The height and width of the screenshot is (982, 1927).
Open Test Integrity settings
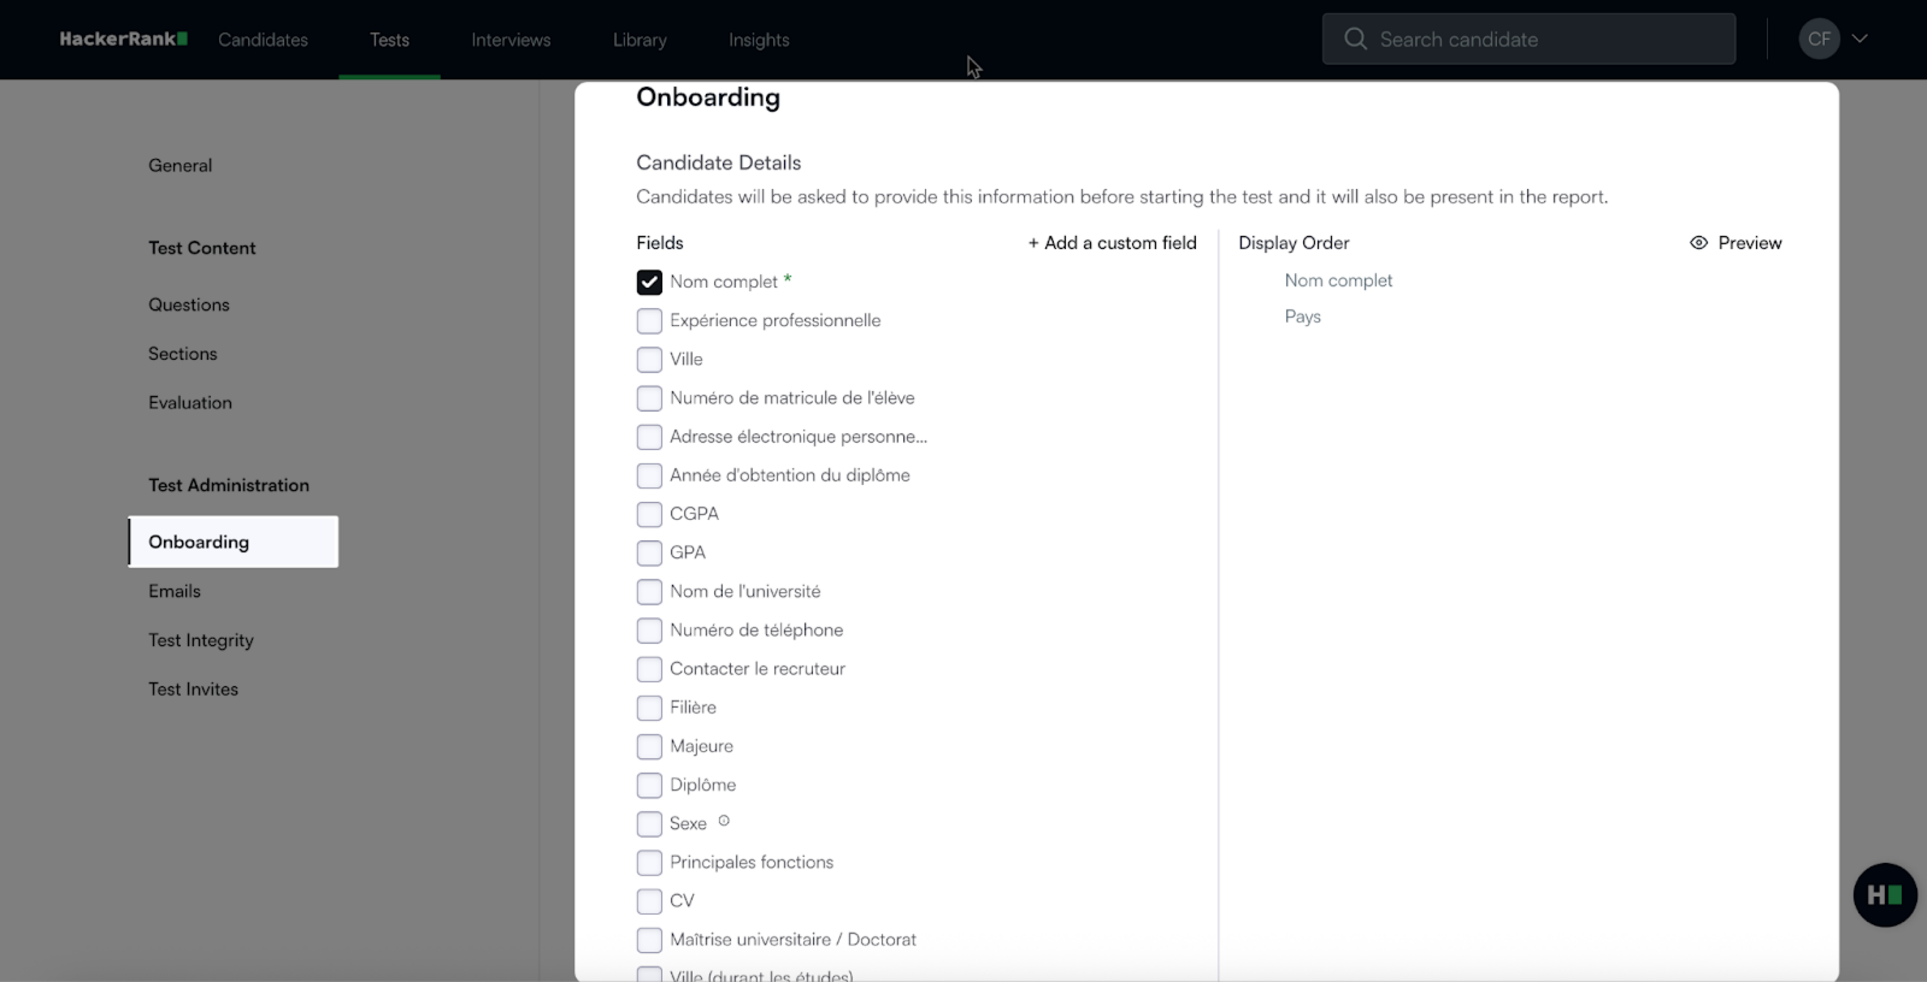click(x=201, y=640)
